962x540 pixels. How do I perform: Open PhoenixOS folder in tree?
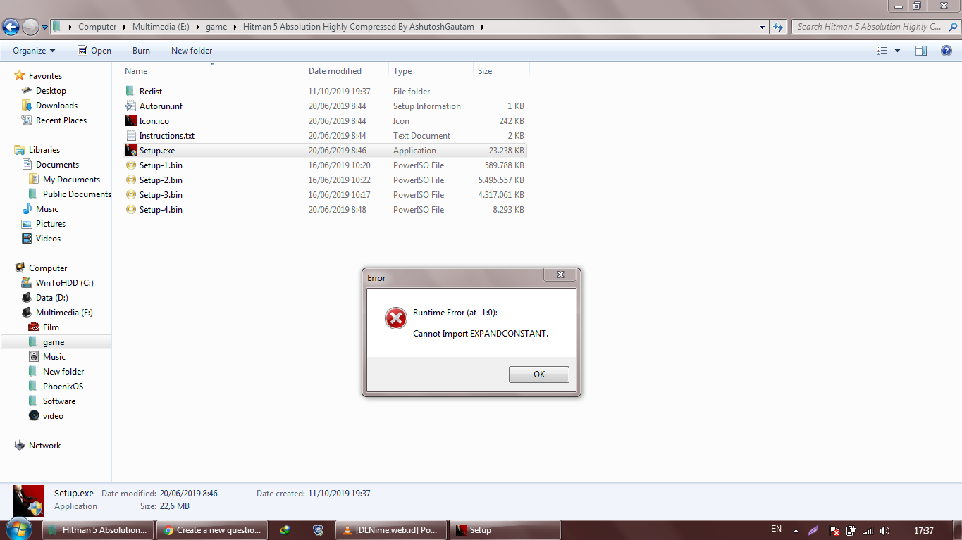[x=63, y=387]
